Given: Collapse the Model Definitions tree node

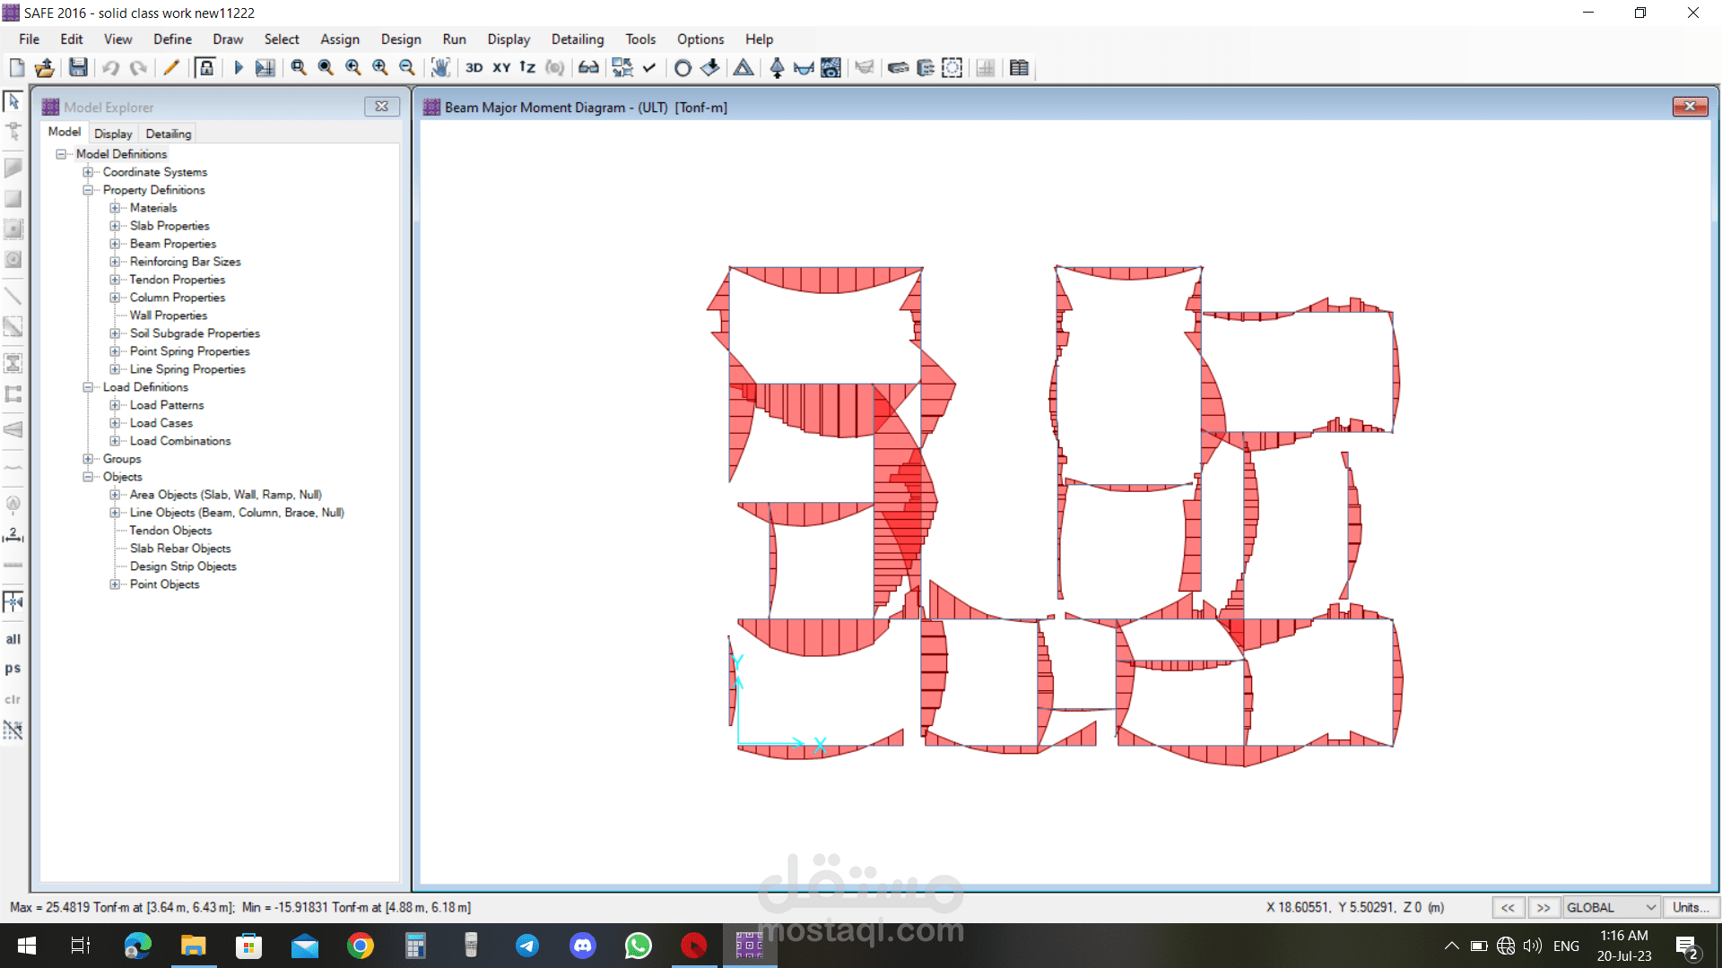Looking at the screenshot, I should pos(61,154).
